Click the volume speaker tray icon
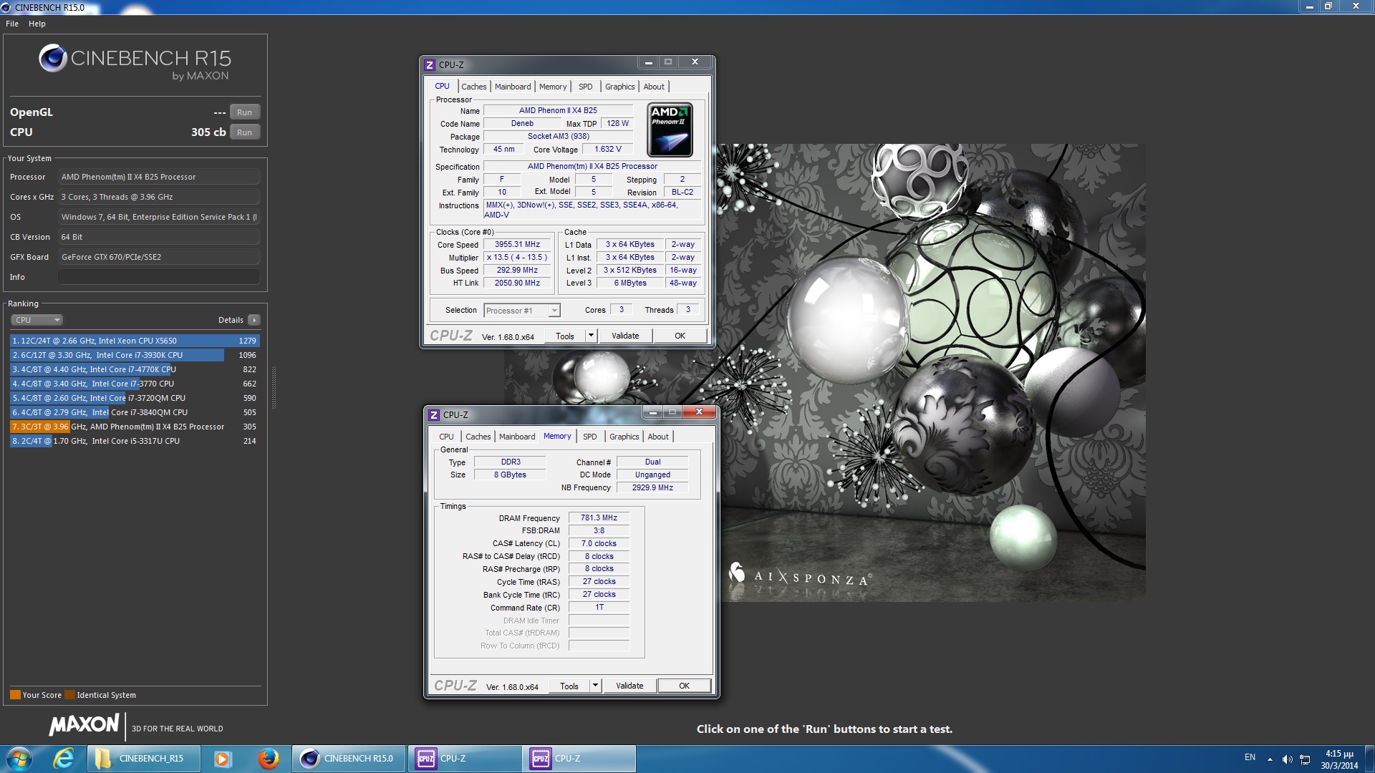This screenshot has width=1375, height=773. coord(1287,759)
